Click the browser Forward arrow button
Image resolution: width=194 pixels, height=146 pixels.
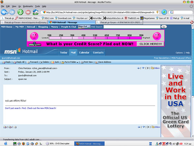point(12,12)
